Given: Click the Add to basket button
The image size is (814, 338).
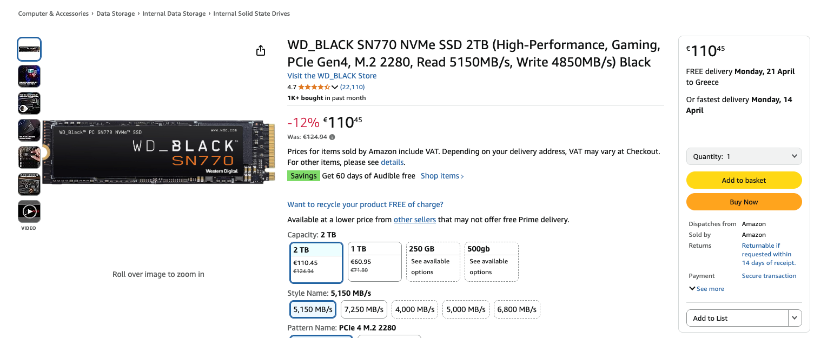Looking at the screenshot, I should [744, 180].
